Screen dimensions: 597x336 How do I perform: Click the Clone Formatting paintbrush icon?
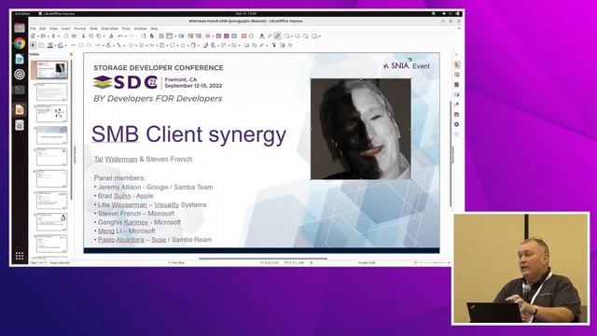click(x=111, y=36)
